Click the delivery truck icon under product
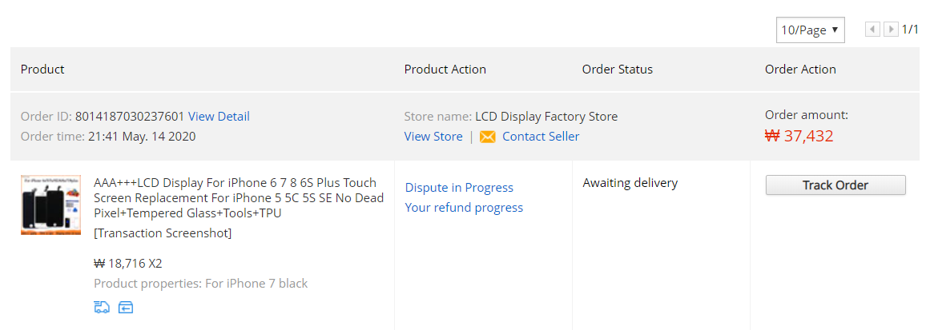Image resolution: width=930 pixels, height=330 pixels. [102, 307]
